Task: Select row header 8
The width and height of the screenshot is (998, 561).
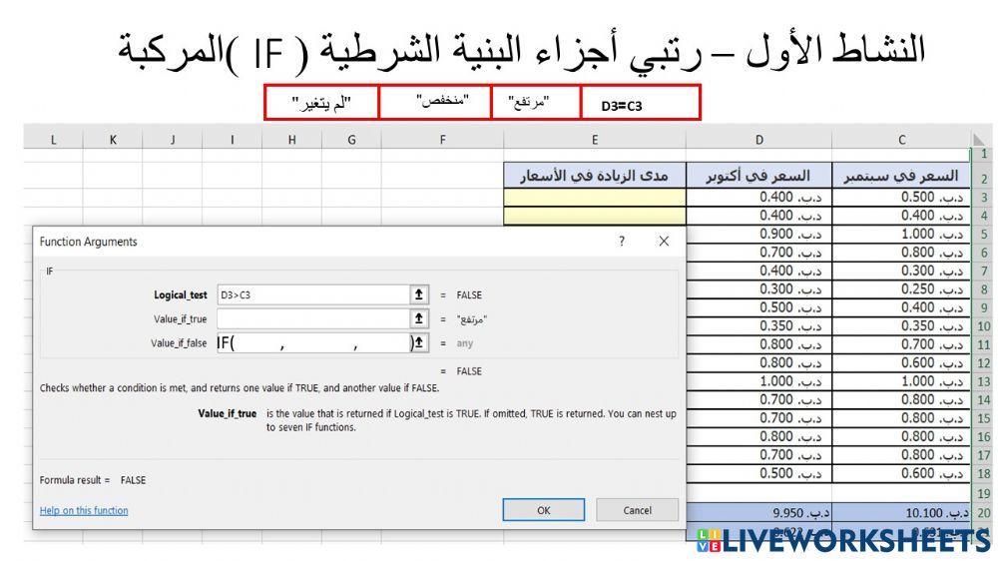Action: pos(983,289)
